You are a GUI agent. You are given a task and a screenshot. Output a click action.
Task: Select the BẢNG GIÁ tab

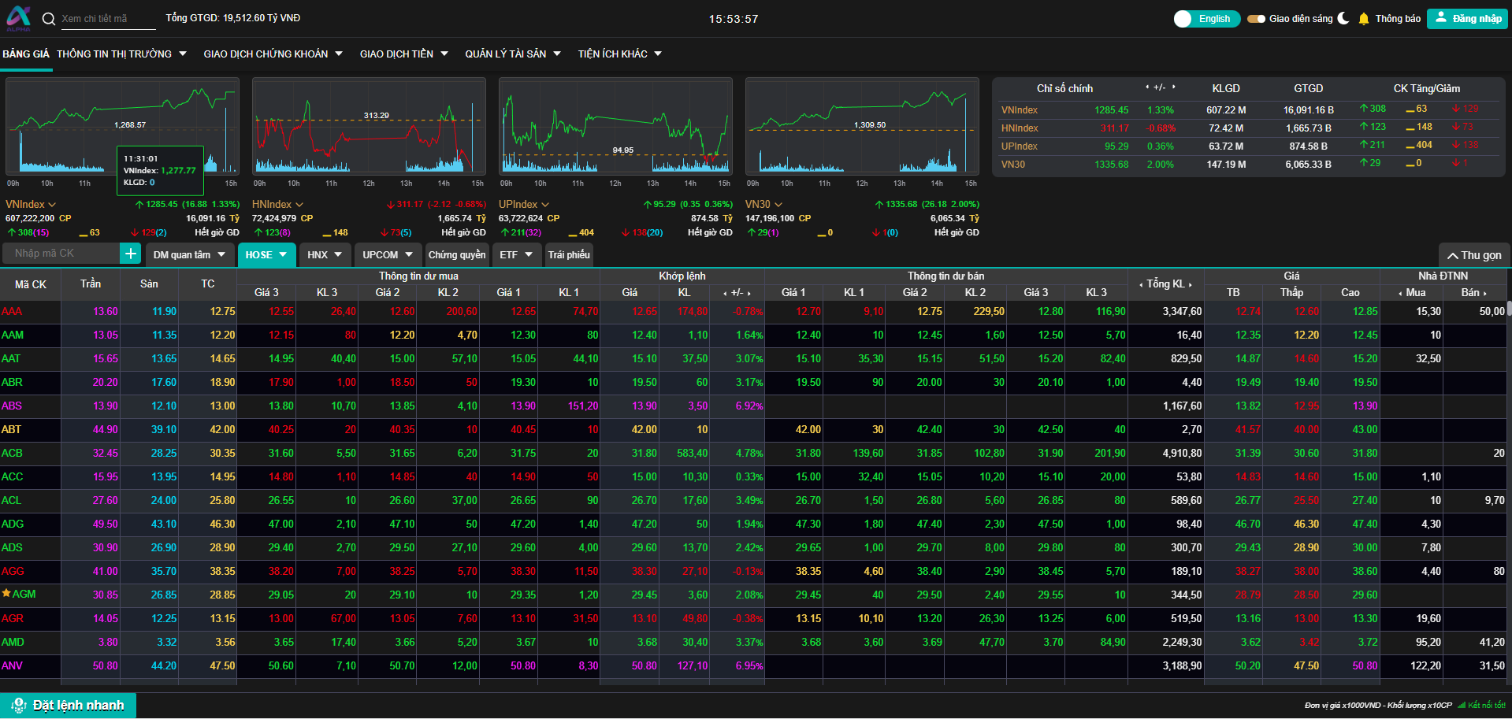click(x=26, y=54)
